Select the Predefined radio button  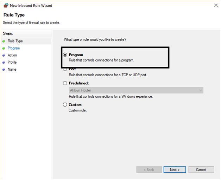click(65, 83)
